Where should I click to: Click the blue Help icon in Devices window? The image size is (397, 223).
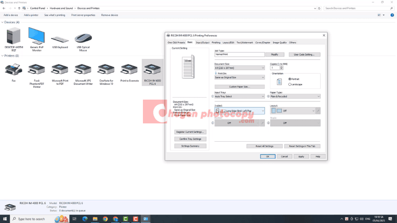pos(392,15)
